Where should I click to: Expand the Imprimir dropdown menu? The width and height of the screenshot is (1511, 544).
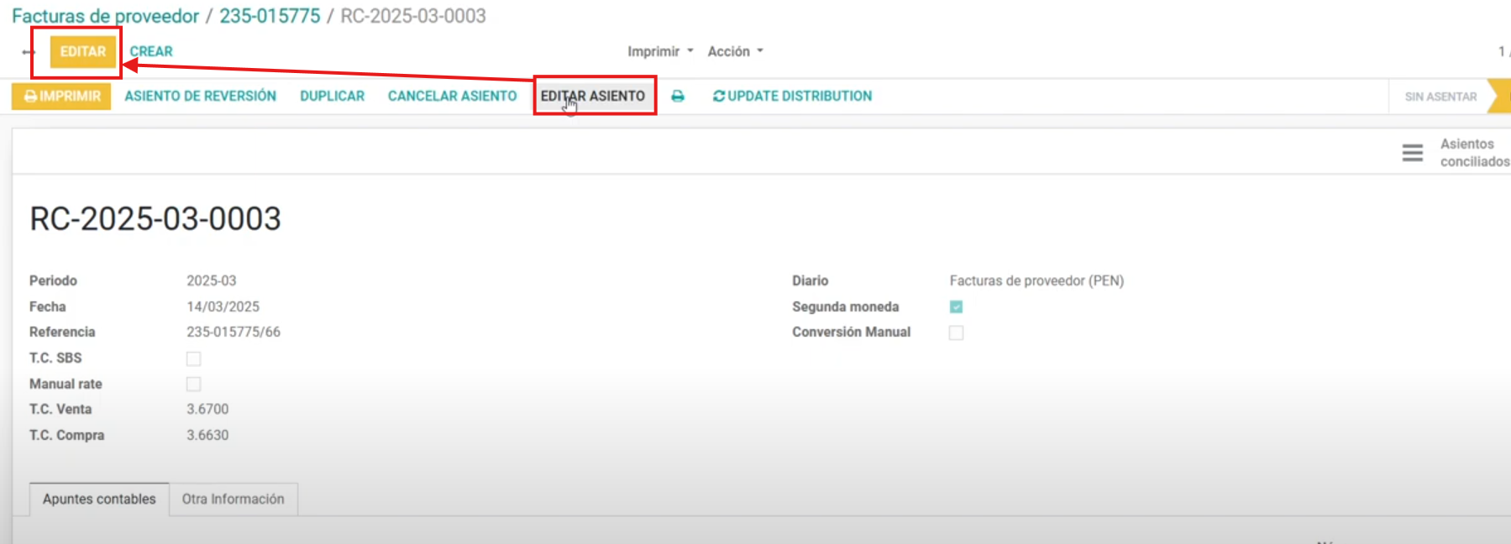[x=660, y=52]
